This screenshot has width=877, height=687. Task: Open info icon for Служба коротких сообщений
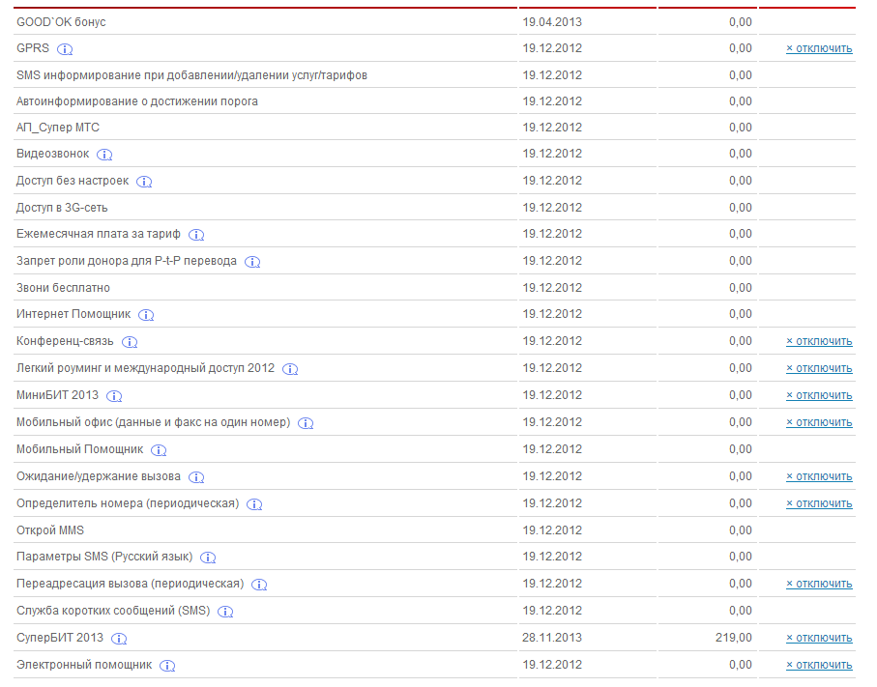point(225,612)
